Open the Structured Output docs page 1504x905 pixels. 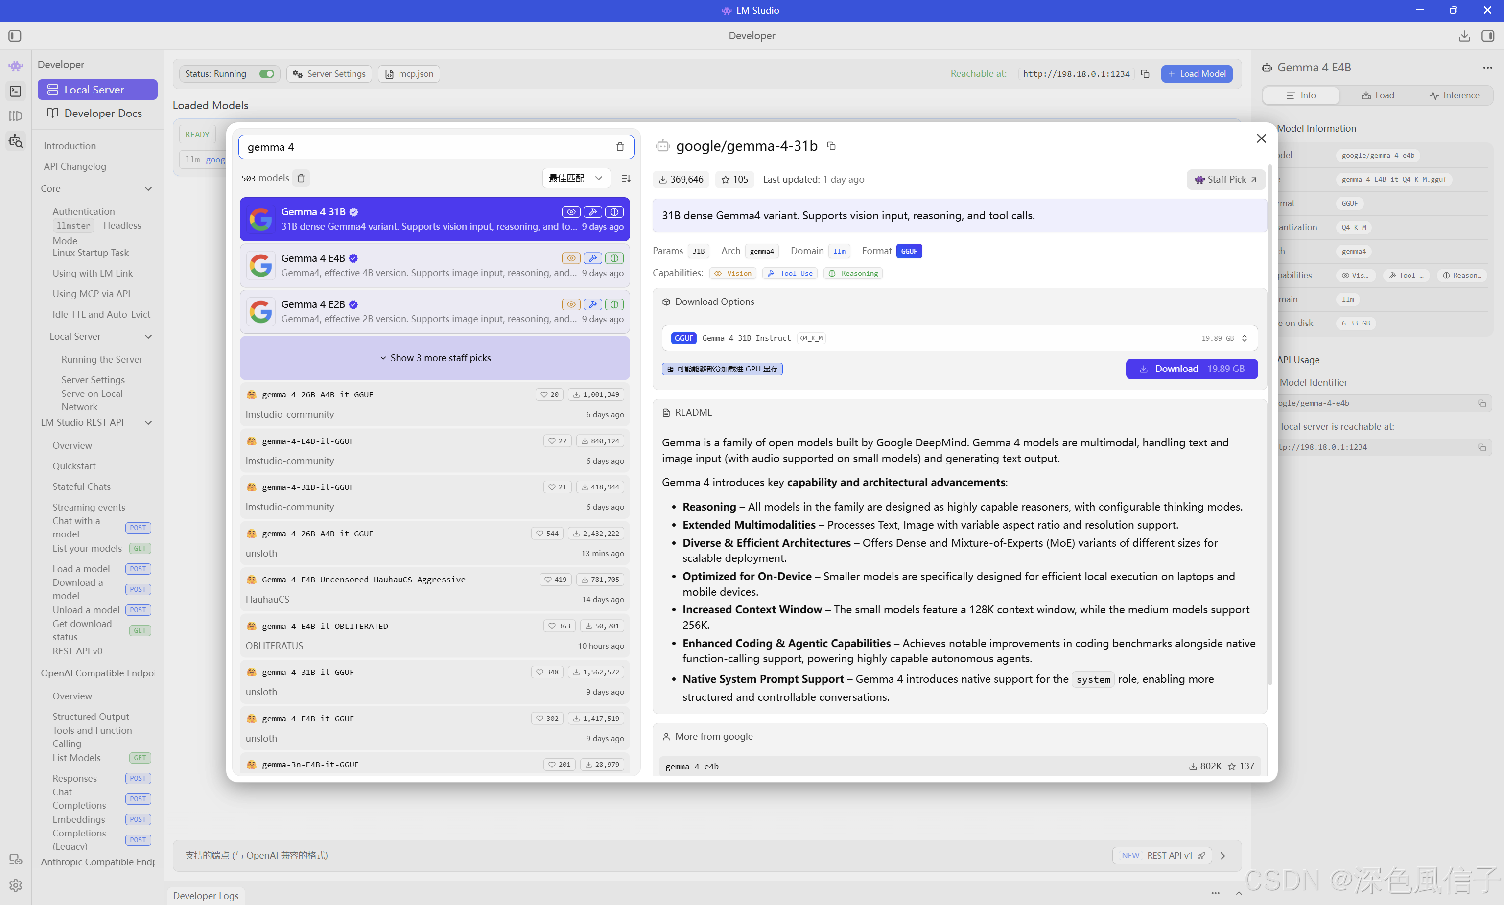(91, 717)
